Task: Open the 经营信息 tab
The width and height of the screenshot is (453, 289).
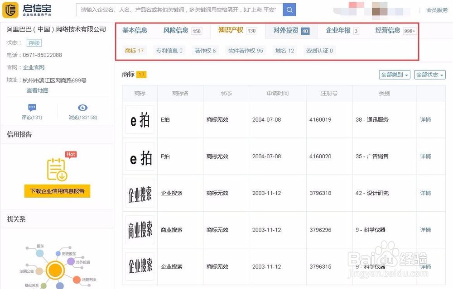Action: pyautogui.click(x=396, y=31)
